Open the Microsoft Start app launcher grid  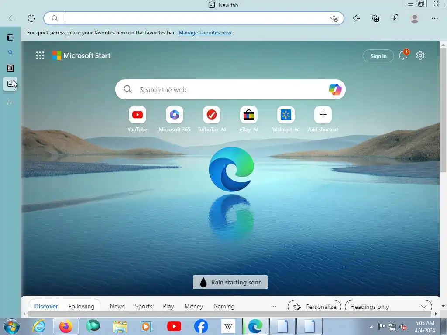point(40,55)
